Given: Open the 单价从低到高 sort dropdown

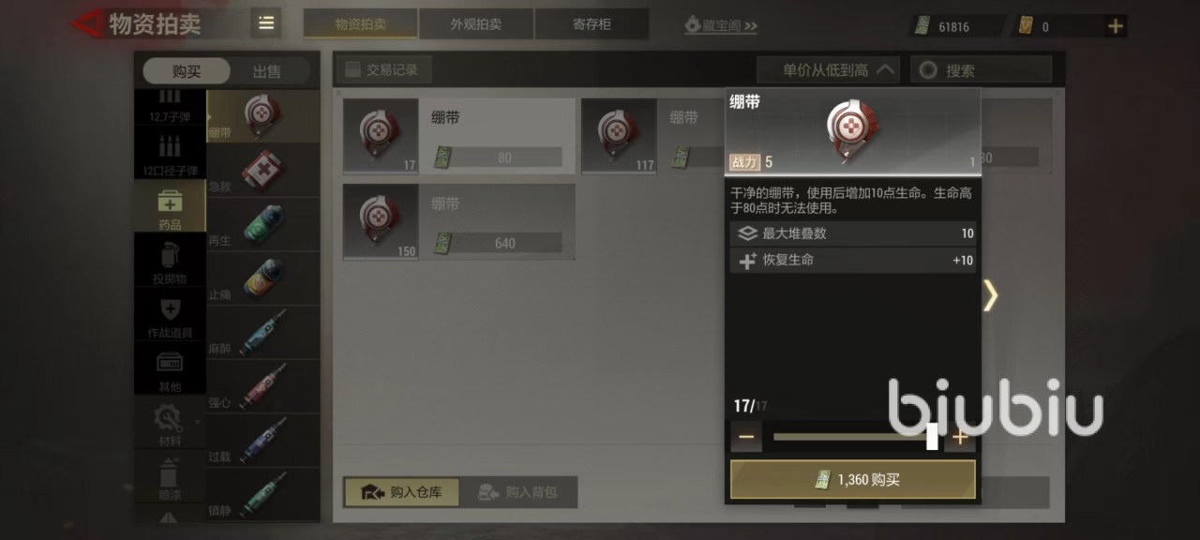Looking at the screenshot, I should click(x=828, y=69).
